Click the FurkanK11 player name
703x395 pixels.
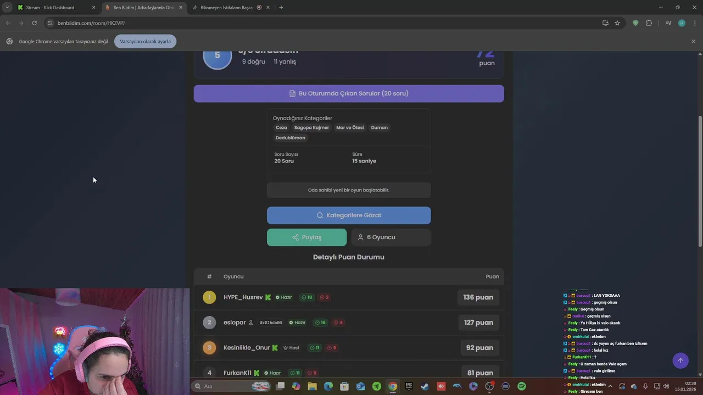(x=237, y=373)
